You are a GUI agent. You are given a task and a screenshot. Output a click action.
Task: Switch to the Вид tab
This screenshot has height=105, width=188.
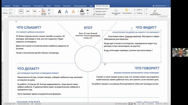coord(91,6)
